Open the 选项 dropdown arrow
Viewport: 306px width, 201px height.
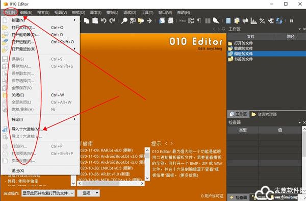(x=97, y=193)
